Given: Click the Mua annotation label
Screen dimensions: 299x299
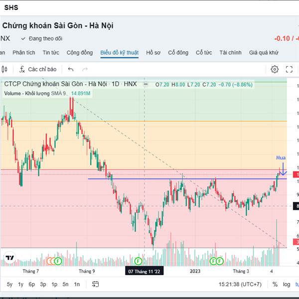Looking at the screenshot, I should (x=281, y=157).
